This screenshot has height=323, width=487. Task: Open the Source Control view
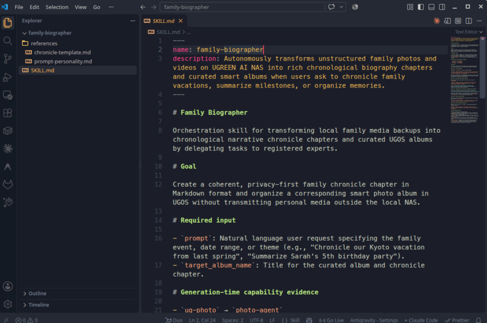[x=8, y=59]
